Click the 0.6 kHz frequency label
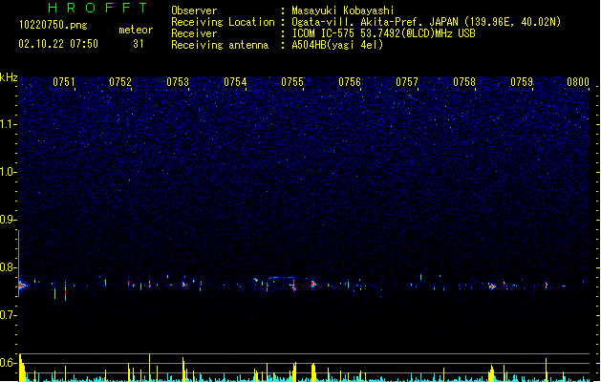This screenshot has height=382, width=601. 9,363
